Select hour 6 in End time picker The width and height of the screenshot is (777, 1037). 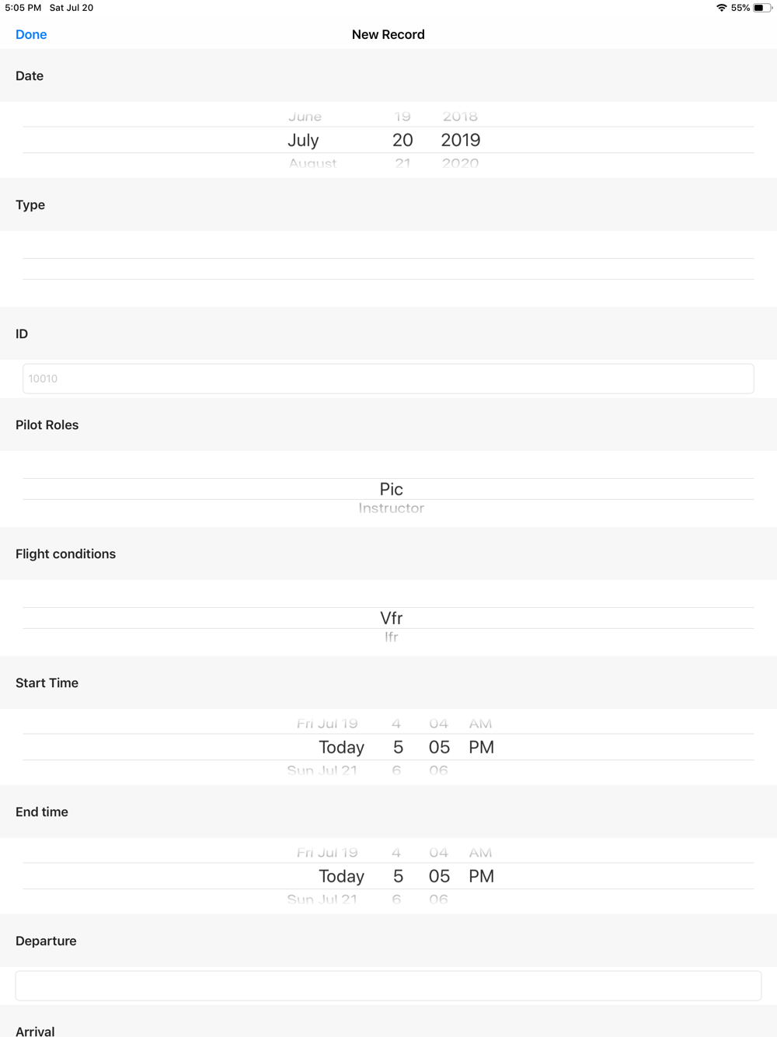(396, 899)
